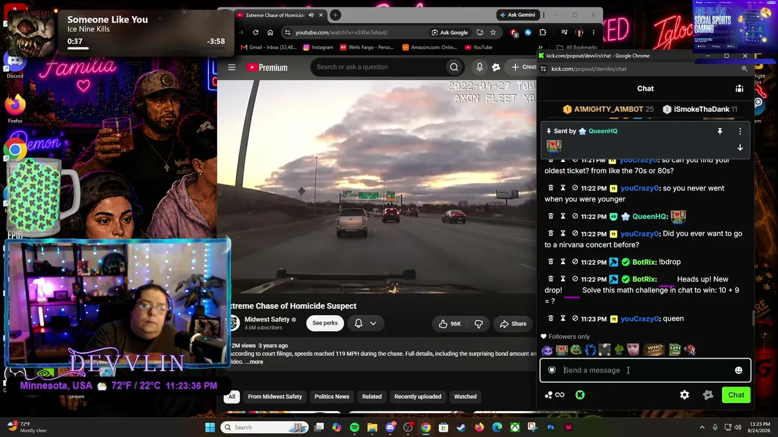
Task: Open pinned message three-dot options
Action: (740, 131)
